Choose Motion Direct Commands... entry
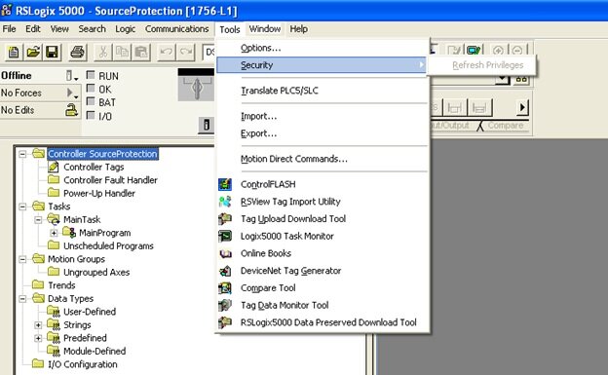 tap(322, 159)
